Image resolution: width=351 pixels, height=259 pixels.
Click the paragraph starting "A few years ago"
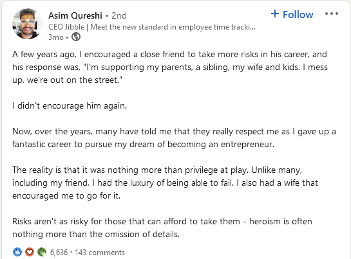click(x=170, y=67)
